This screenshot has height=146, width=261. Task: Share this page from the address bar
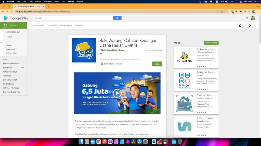coord(222,11)
